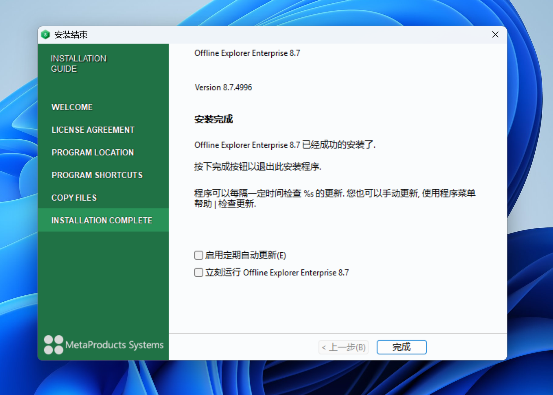The image size is (553, 395).
Task: Click the MetaProducts four-dot logo icon
Action: (53, 345)
